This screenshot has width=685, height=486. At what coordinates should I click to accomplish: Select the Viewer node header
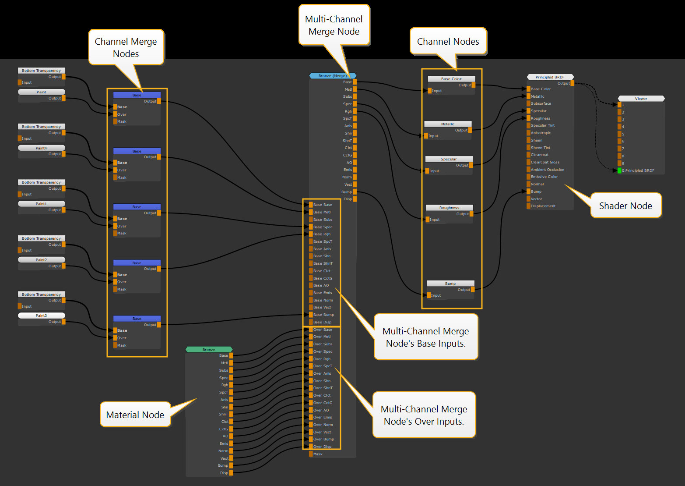(x=640, y=98)
